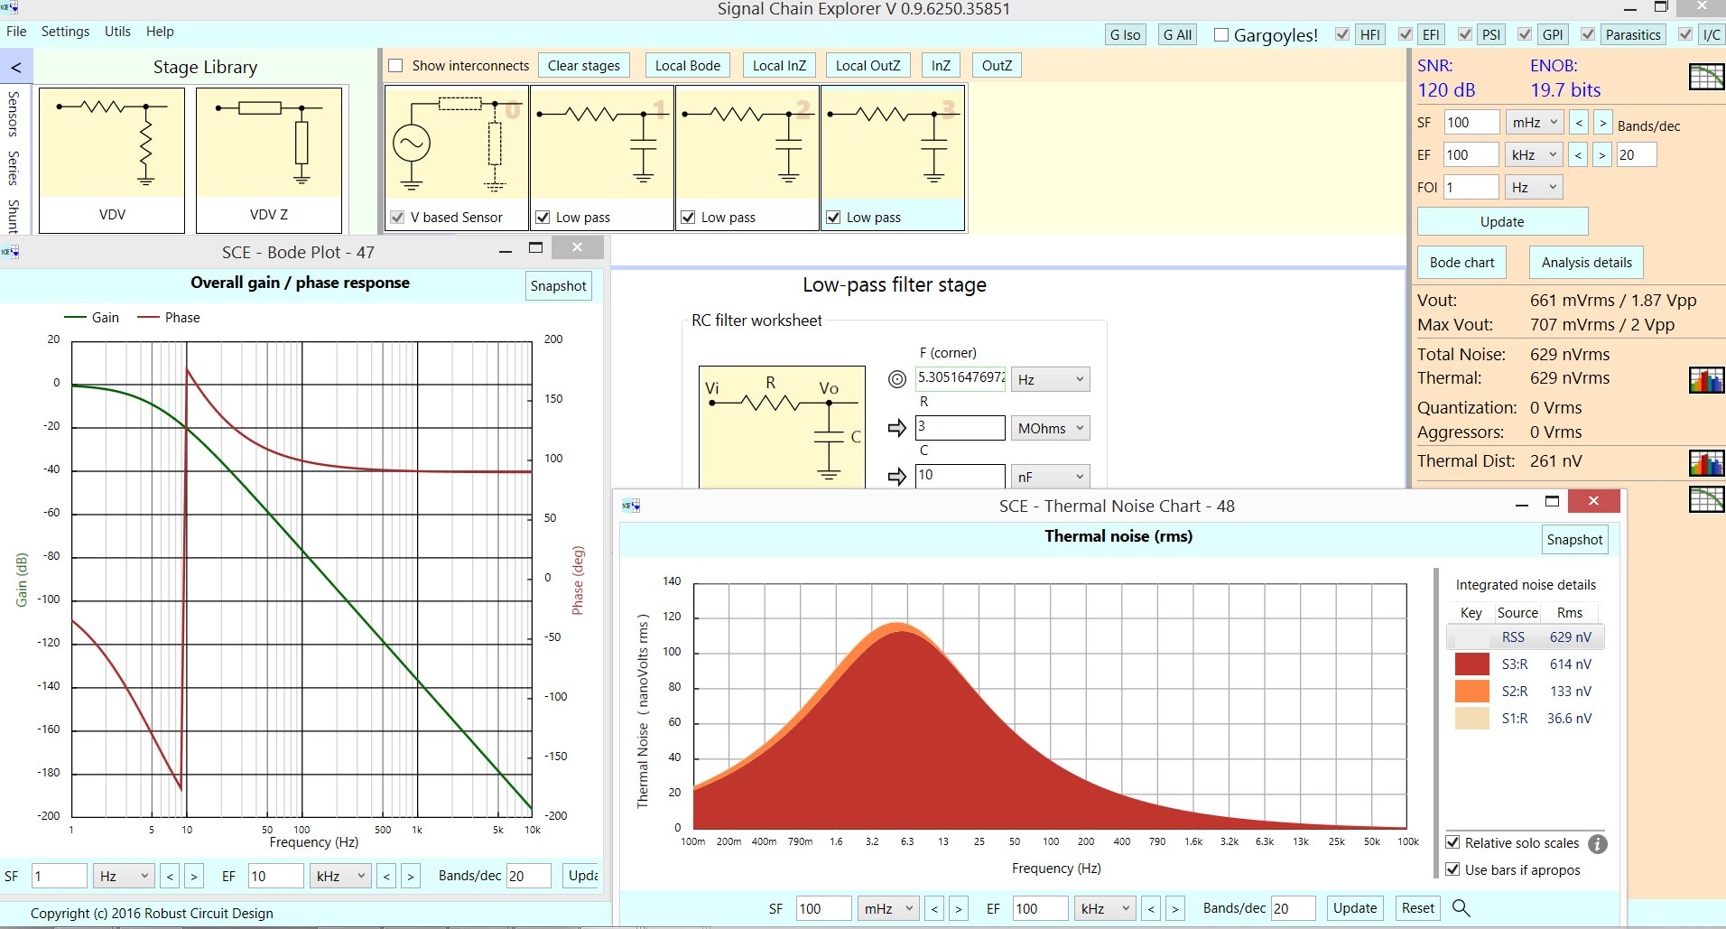Click the target icon beside F (corner)

click(896, 379)
